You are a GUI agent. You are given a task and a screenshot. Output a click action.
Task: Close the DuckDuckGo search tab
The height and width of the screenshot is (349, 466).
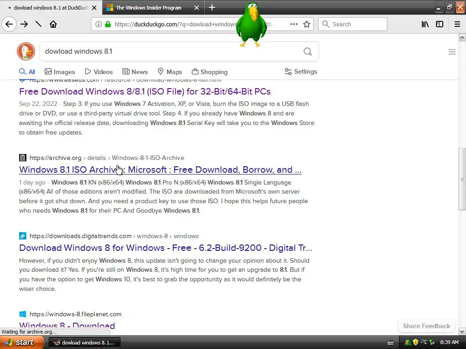tap(94, 8)
